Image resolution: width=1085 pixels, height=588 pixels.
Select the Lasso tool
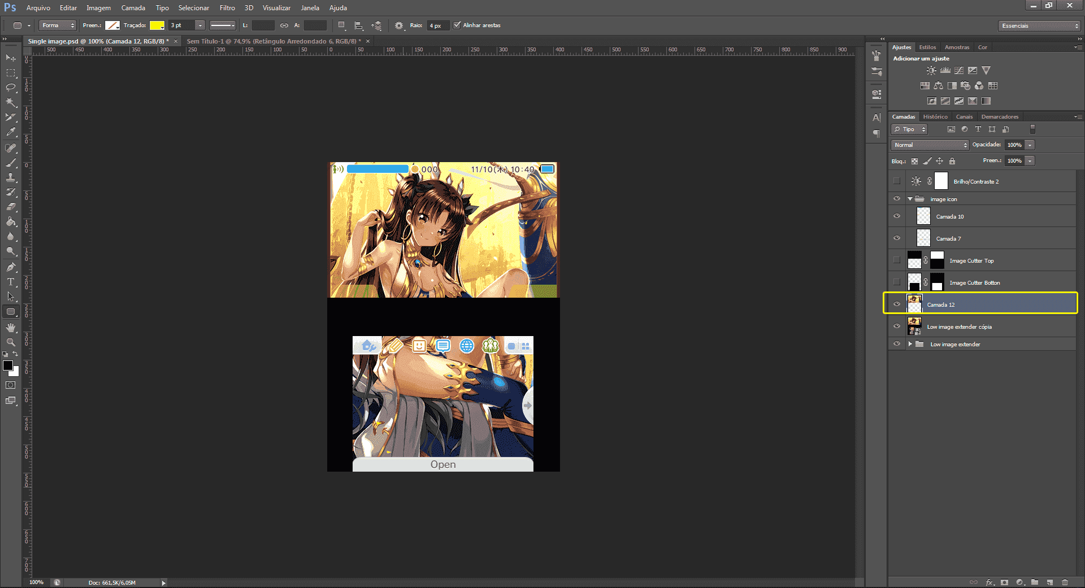click(11, 88)
